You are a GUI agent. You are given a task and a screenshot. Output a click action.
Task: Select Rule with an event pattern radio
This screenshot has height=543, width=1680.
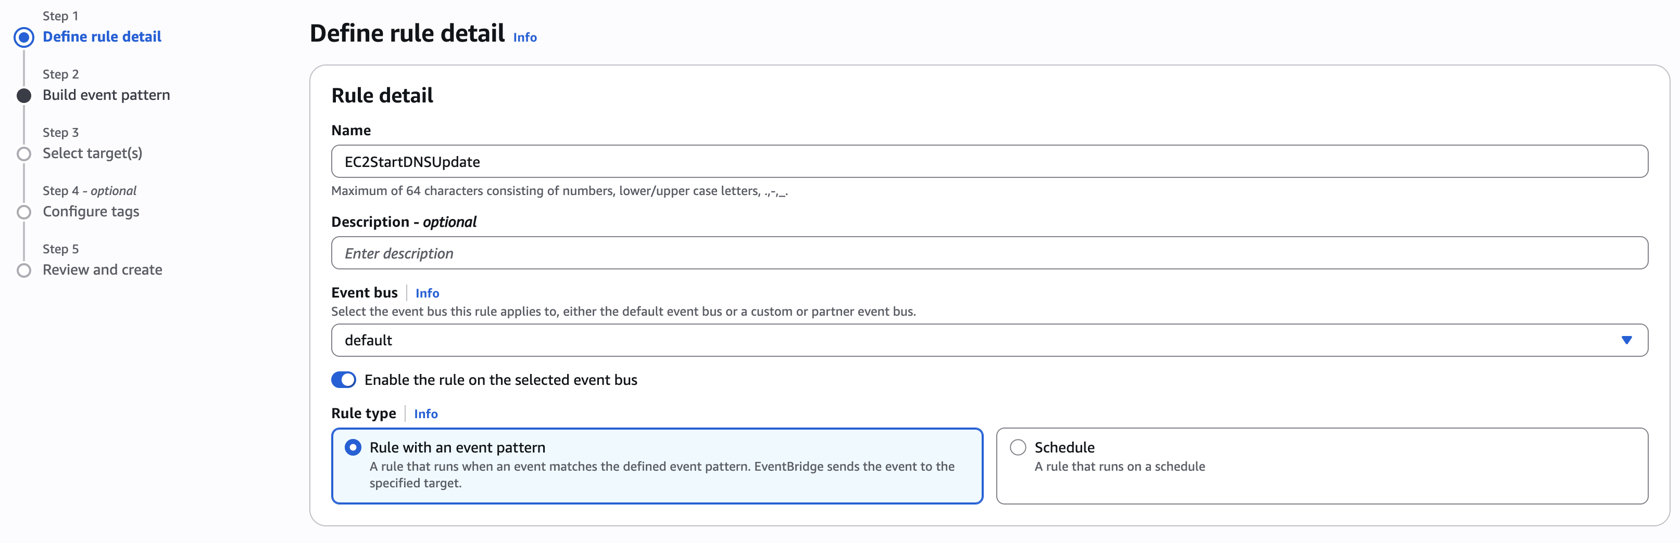(353, 447)
